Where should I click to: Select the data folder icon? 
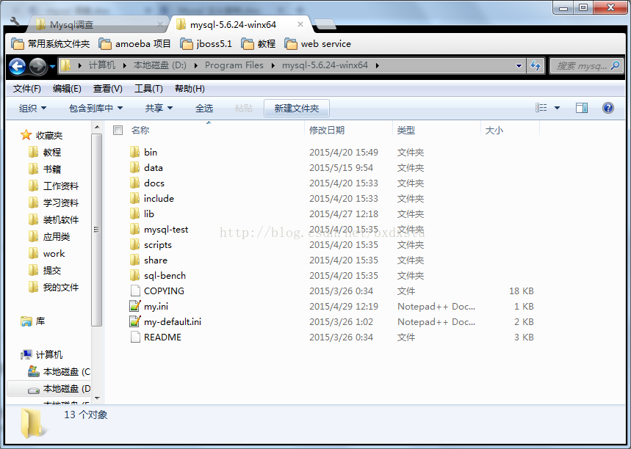click(135, 167)
